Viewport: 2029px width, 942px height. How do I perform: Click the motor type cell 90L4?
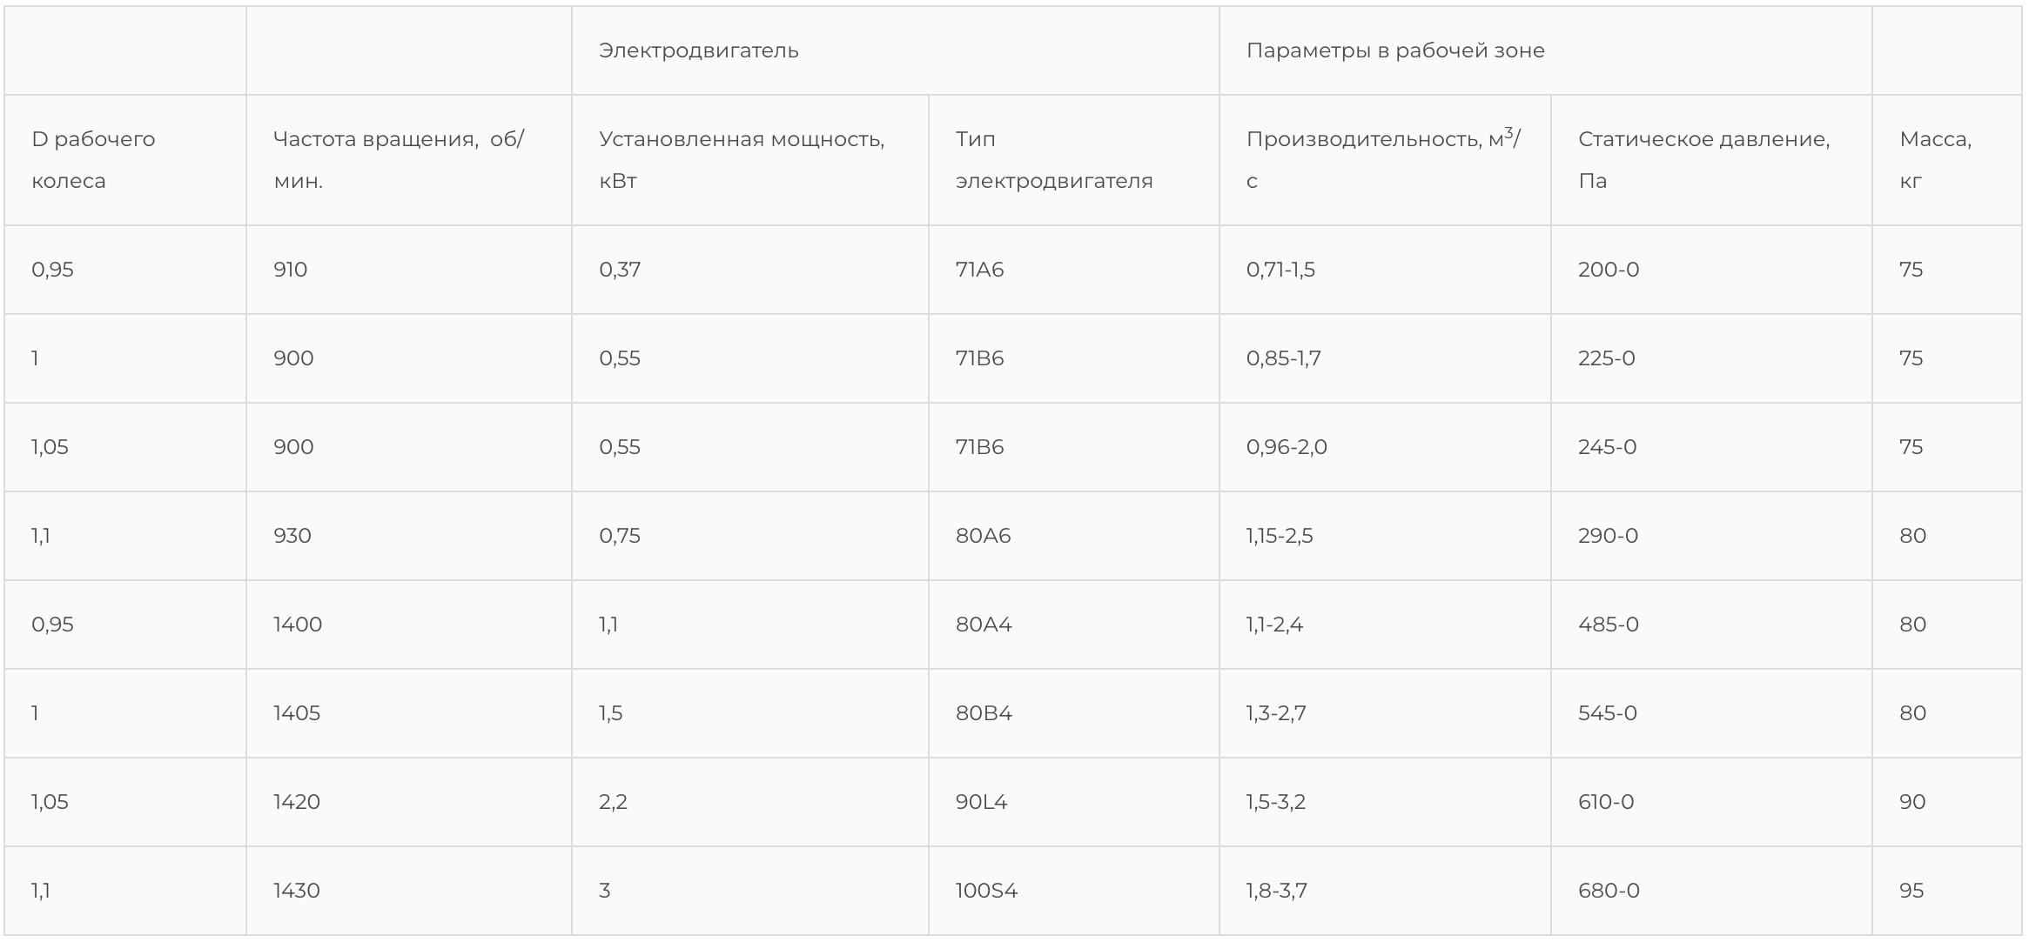[x=981, y=802]
